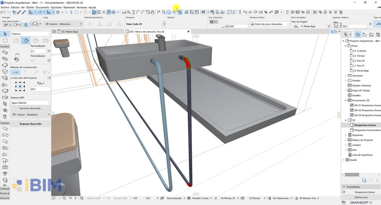Screen dimensions: 381x205
Task: Click the Opciones Recorrido button
Action: pos(31,108)
